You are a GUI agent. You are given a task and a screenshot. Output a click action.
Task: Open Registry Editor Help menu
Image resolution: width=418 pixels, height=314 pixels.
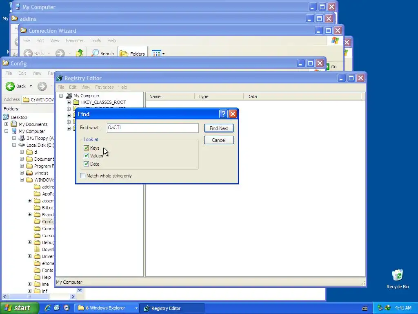click(x=122, y=87)
